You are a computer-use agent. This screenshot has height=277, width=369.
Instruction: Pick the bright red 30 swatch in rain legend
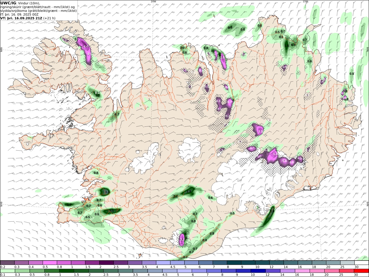click(361, 271)
